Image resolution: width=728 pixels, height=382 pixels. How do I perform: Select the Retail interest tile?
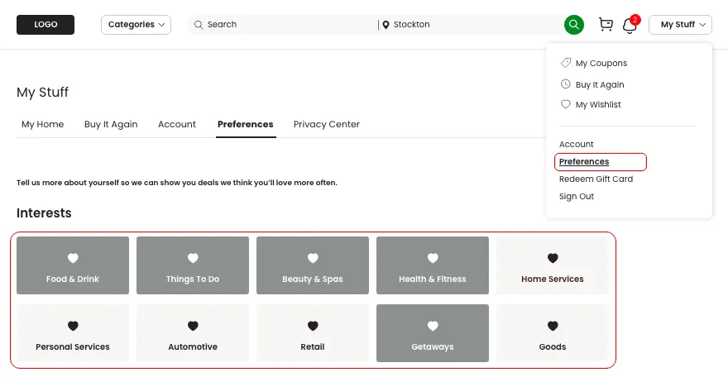tap(313, 333)
